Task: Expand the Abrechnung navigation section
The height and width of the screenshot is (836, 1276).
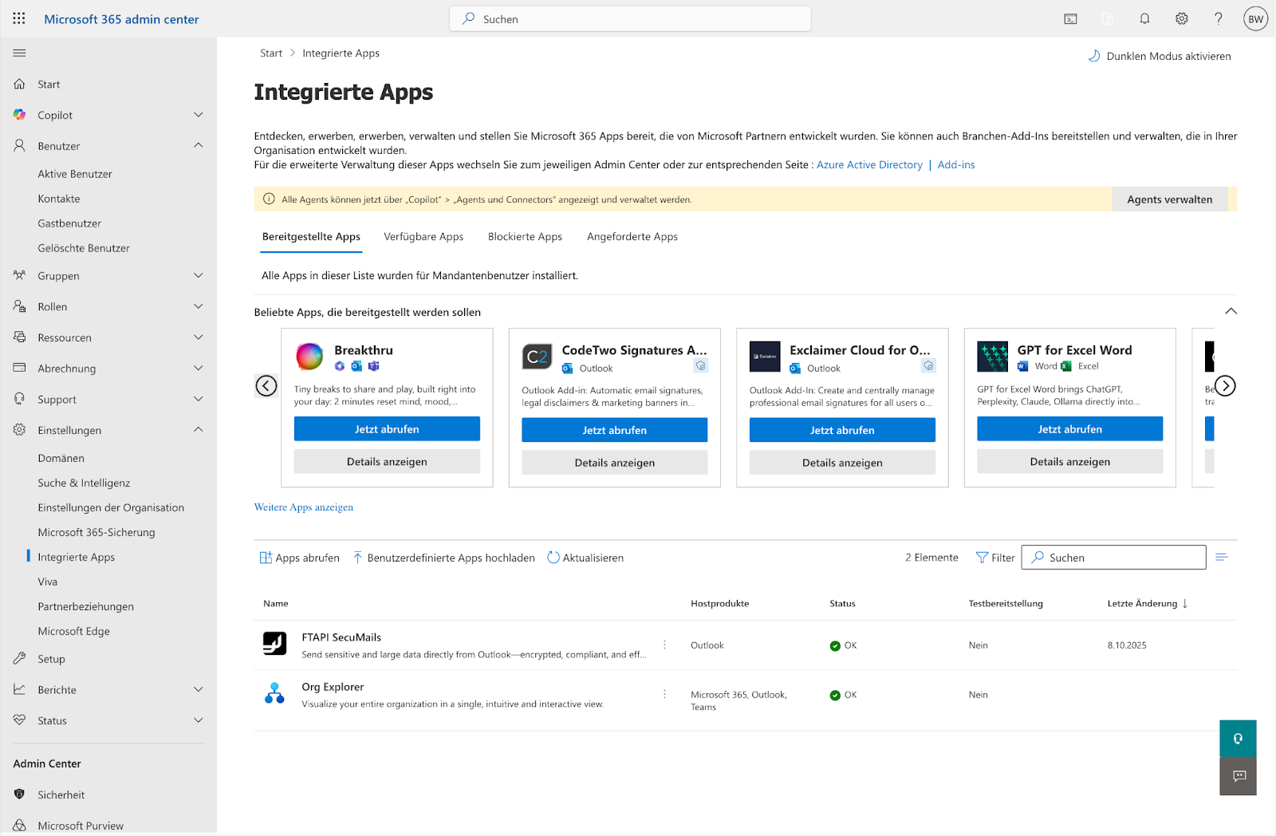Action: click(199, 368)
